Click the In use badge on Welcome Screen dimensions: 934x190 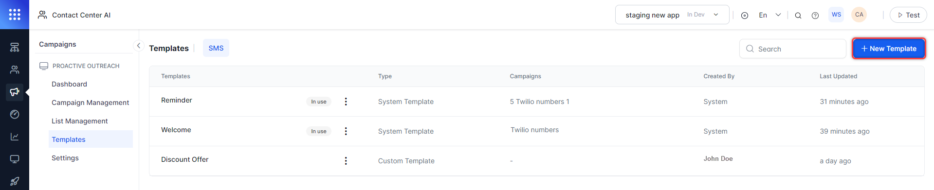319,131
